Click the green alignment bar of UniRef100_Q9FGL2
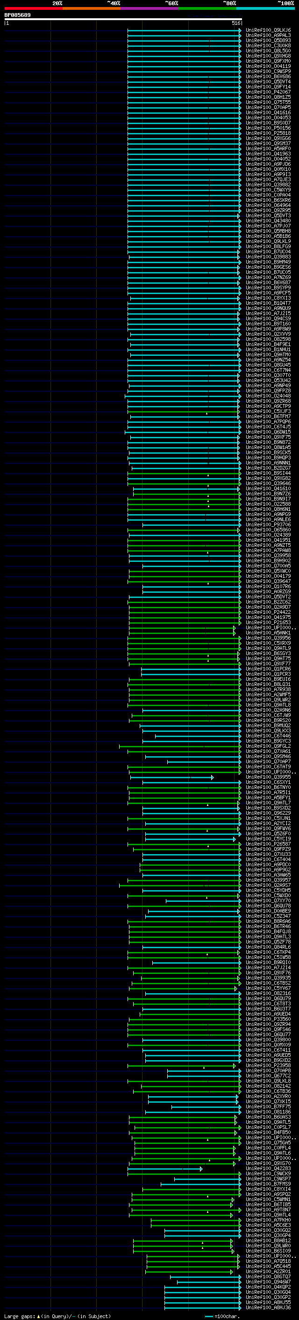The image size is (299, 1320). click(x=180, y=746)
